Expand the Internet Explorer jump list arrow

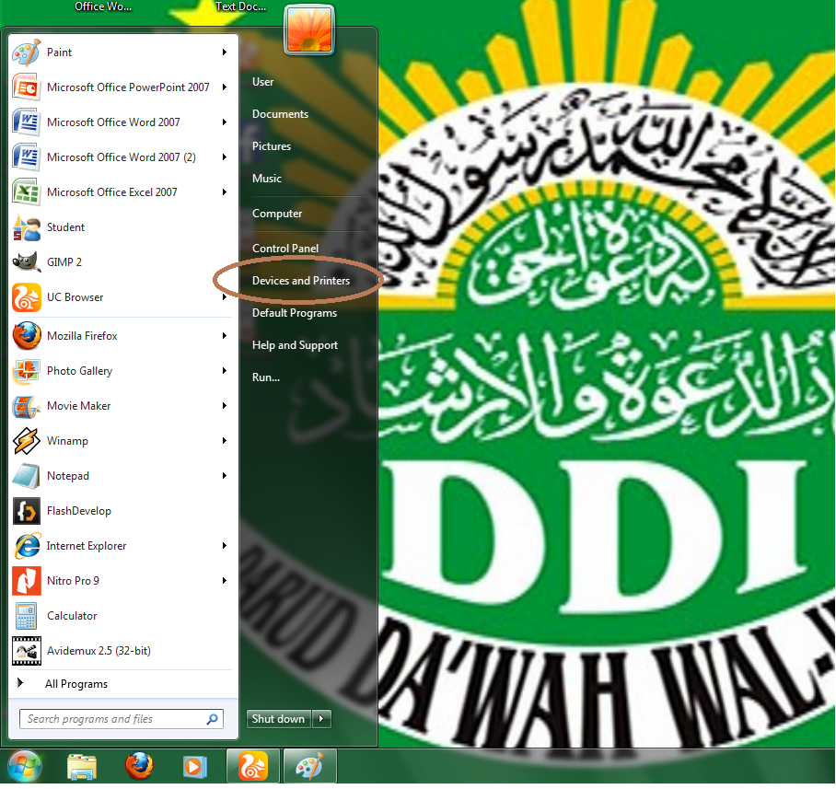tap(225, 546)
